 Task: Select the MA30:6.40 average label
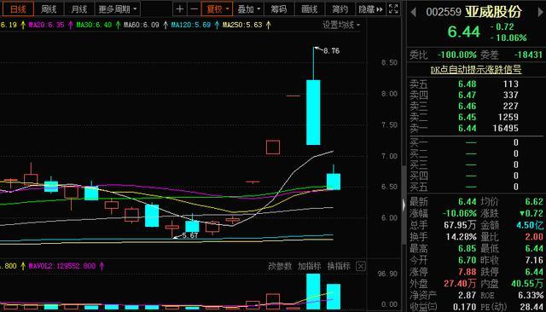pyautogui.click(x=94, y=25)
